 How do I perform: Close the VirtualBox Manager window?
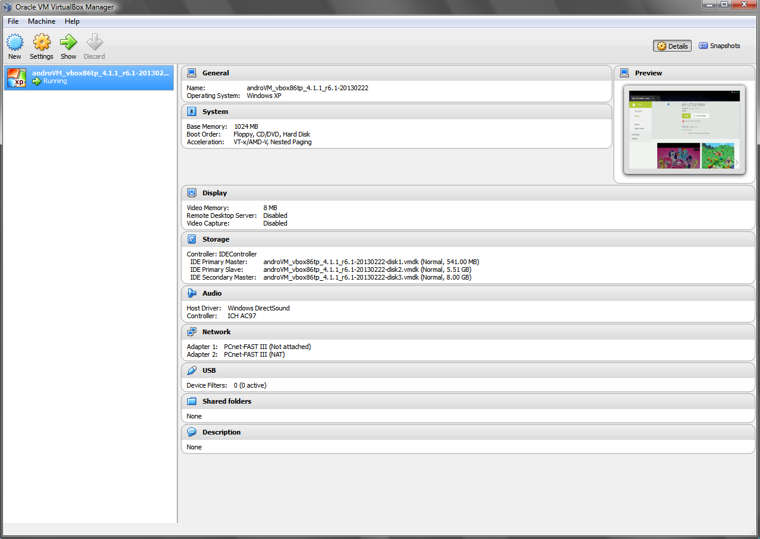[745, 5]
